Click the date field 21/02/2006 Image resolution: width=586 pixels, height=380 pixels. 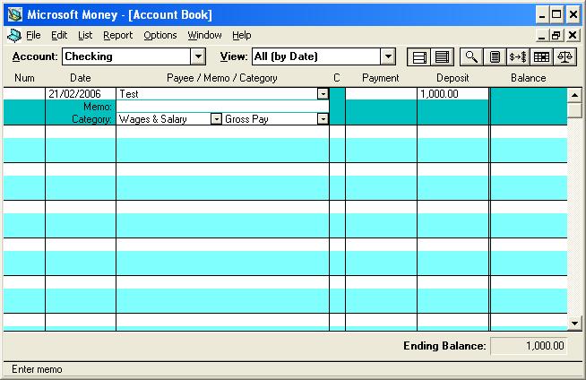pyautogui.click(x=81, y=94)
